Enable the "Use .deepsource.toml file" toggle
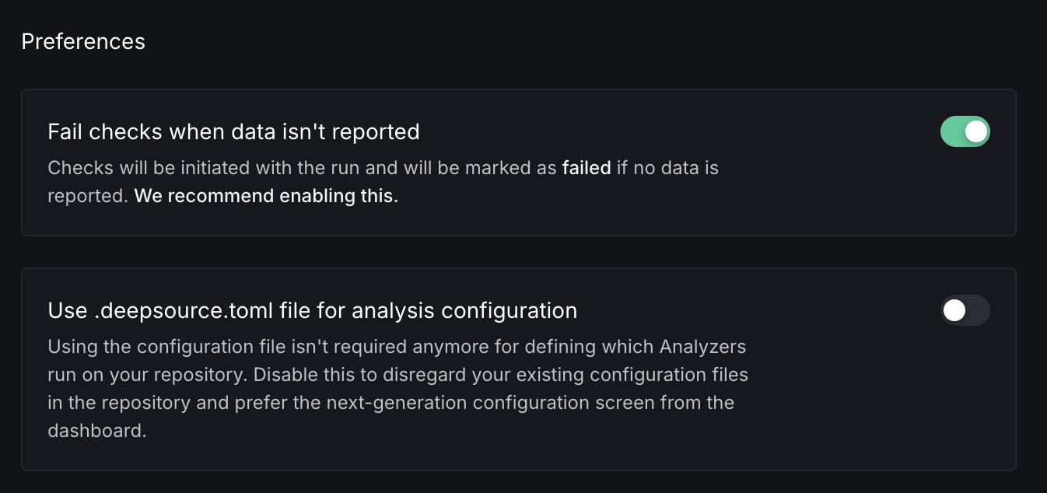 [x=965, y=310]
